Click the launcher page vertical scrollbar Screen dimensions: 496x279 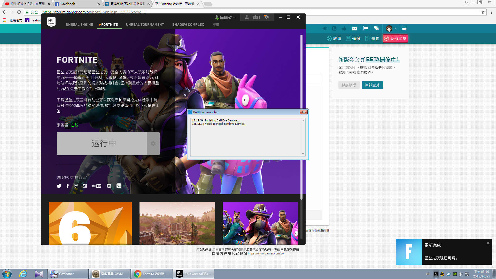click(x=301, y=117)
